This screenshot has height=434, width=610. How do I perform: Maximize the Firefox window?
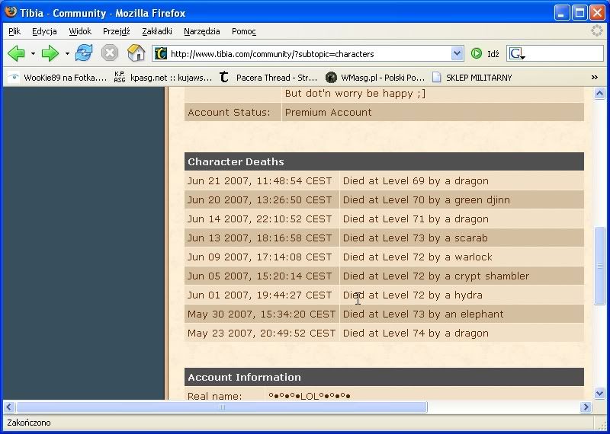(579, 13)
